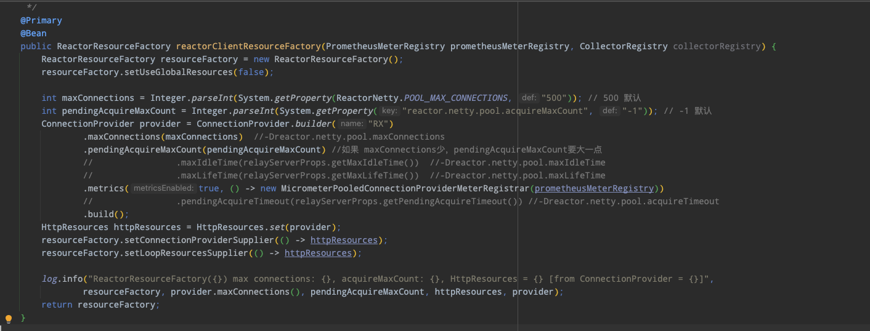Click MicrometerPooledConnectionProviderMeterRegistrar class name
The height and width of the screenshot is (331, 870).
(x=405, y=188)
